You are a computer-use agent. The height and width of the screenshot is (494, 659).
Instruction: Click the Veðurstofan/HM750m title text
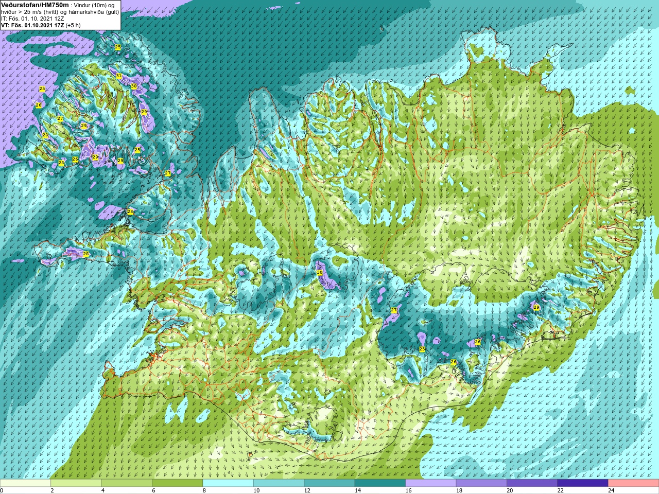[x=35, y=5]
